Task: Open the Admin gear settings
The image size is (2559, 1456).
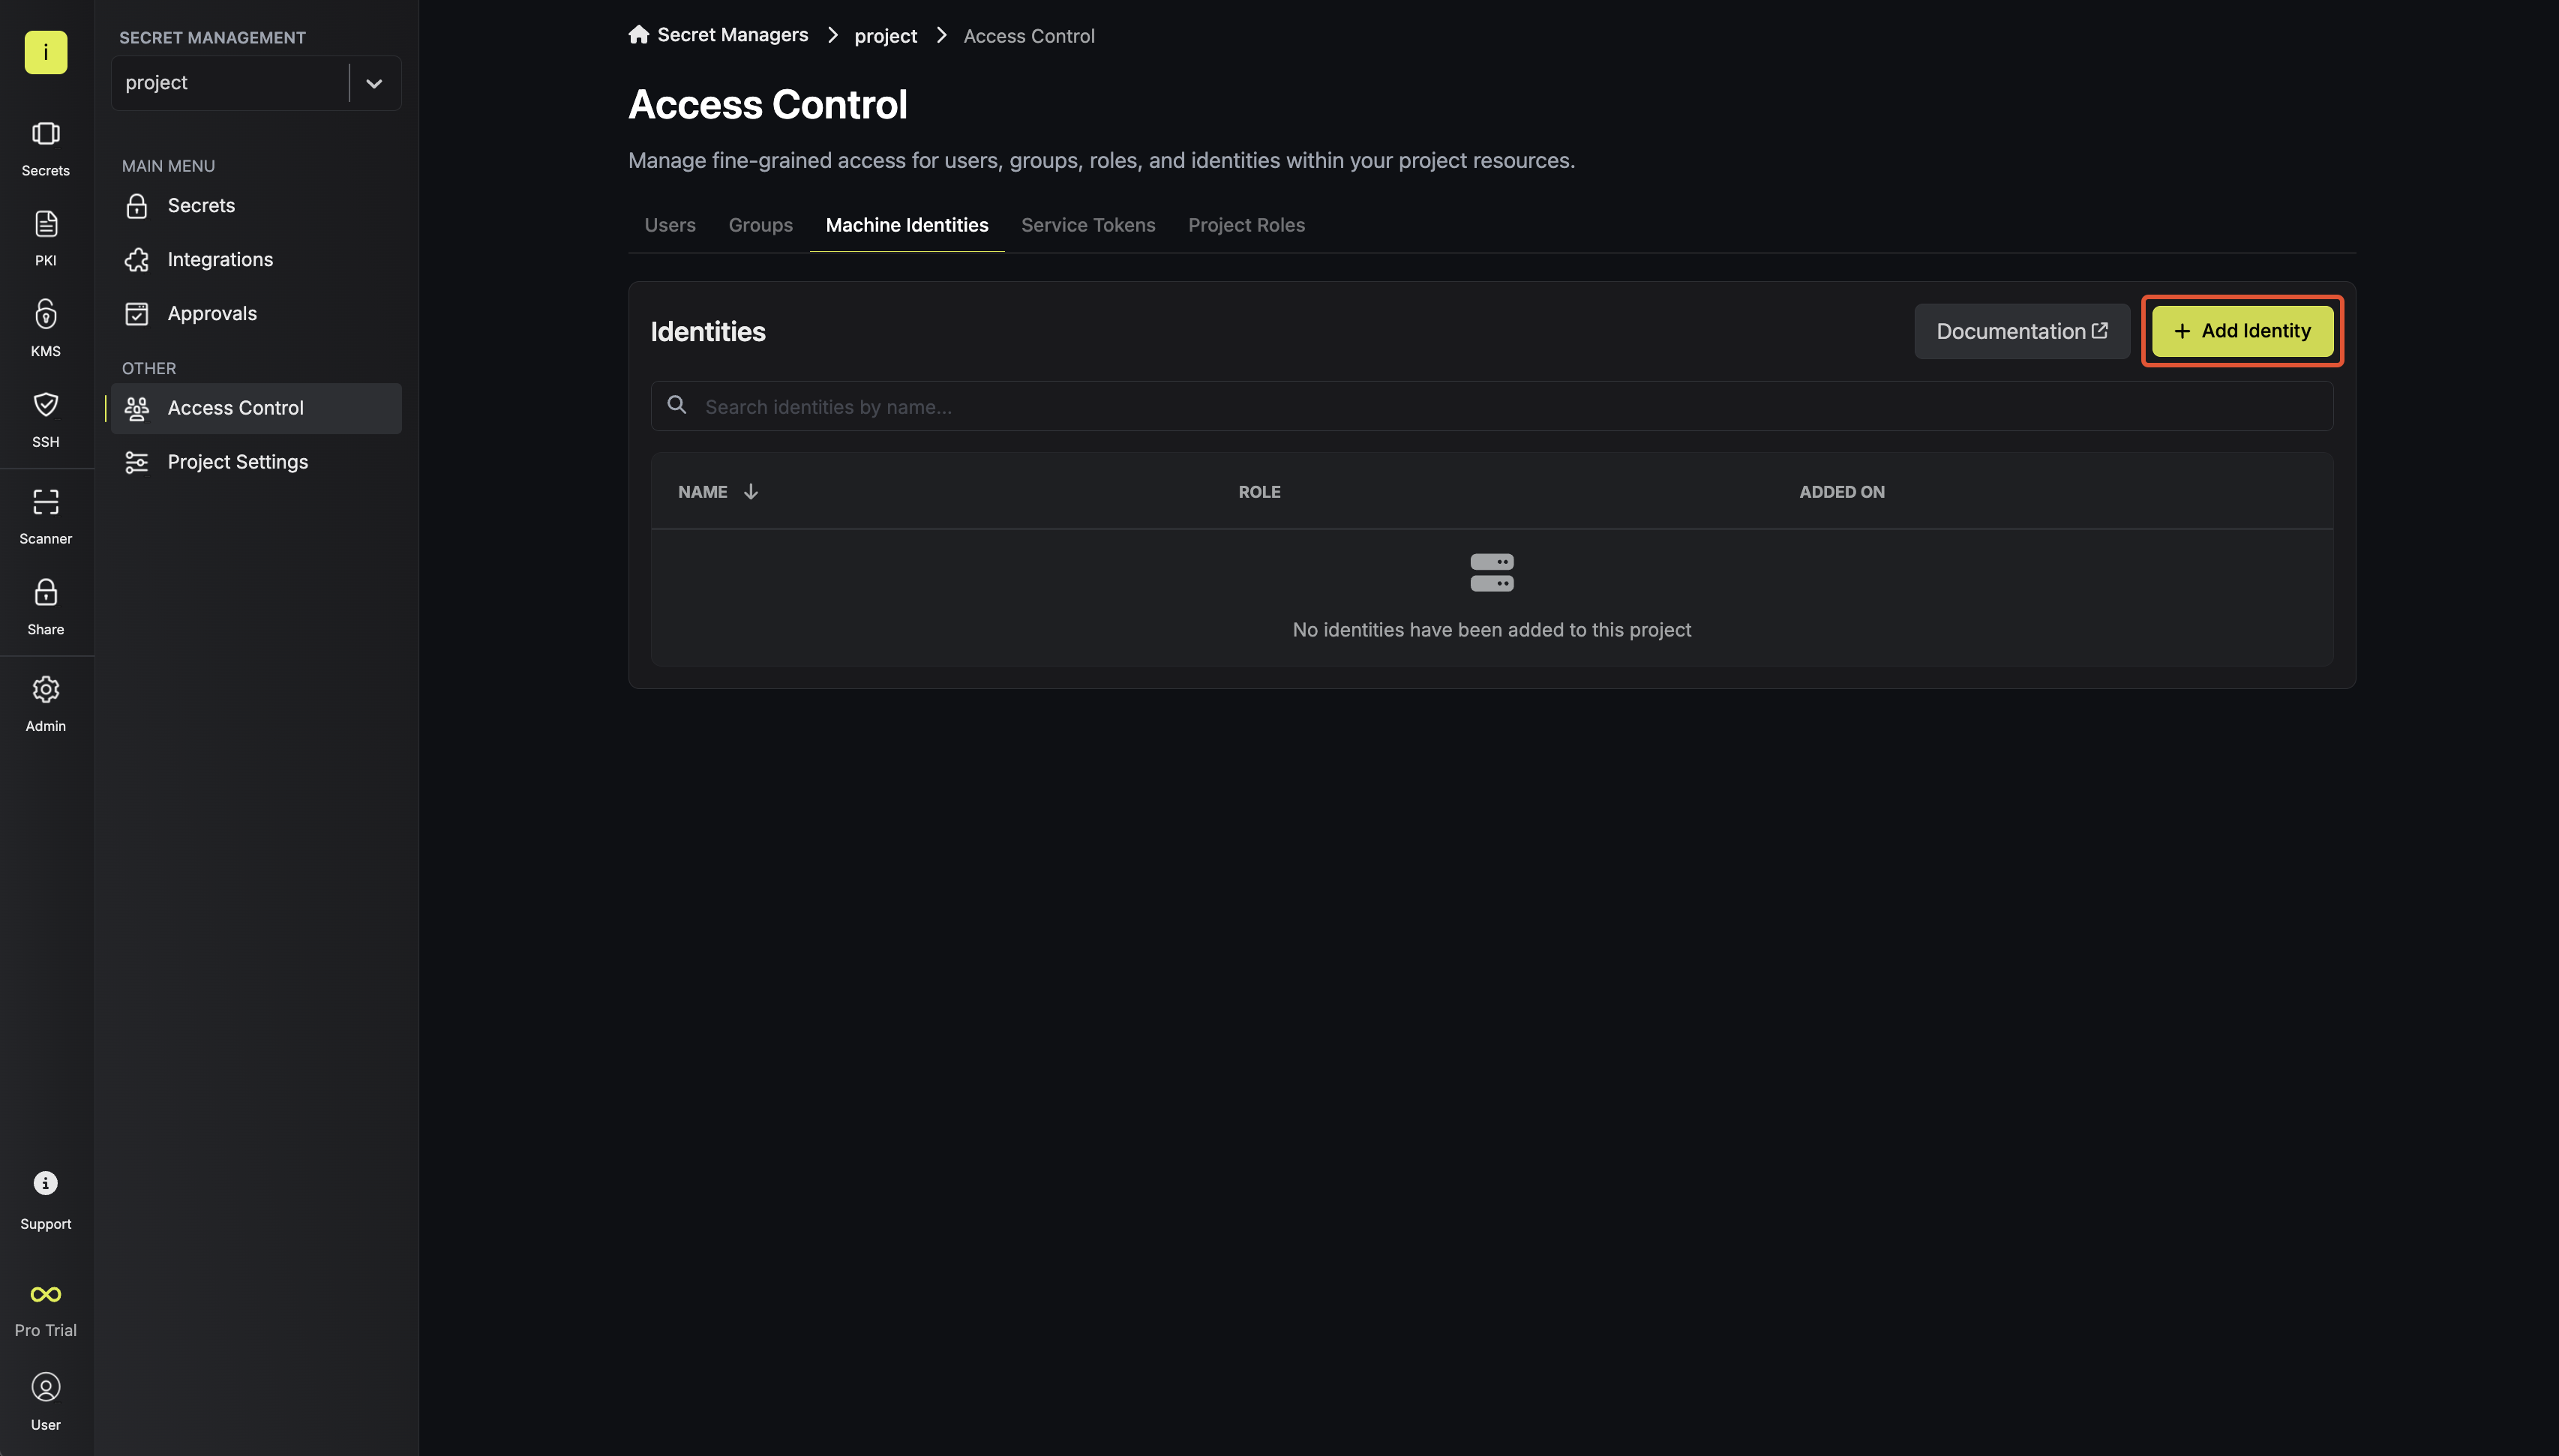Action: (45, 702)
